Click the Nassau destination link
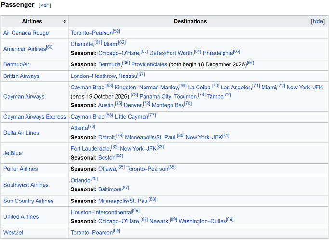The image size is (329, 240). click(128, 76)
